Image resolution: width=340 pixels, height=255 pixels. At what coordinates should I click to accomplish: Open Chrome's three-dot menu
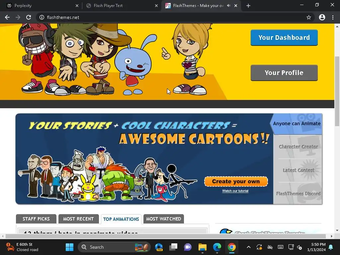(333, 17)
